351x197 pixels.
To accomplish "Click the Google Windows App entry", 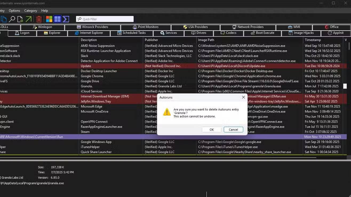I will tap(96, 142).
